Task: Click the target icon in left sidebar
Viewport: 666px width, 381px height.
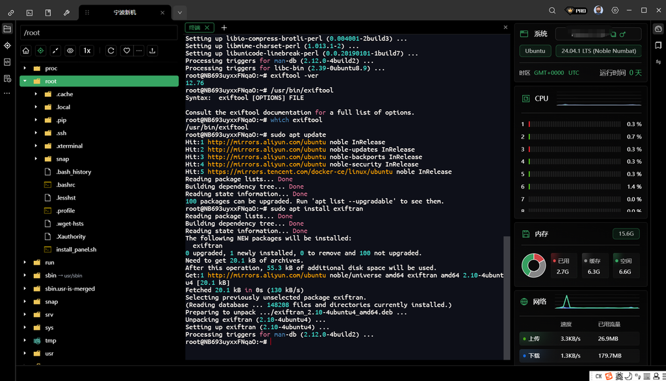Action: coord(7,46)
